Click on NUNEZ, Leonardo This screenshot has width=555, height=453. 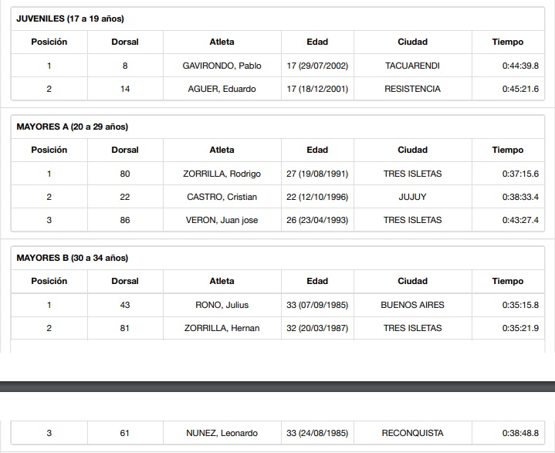222,433
